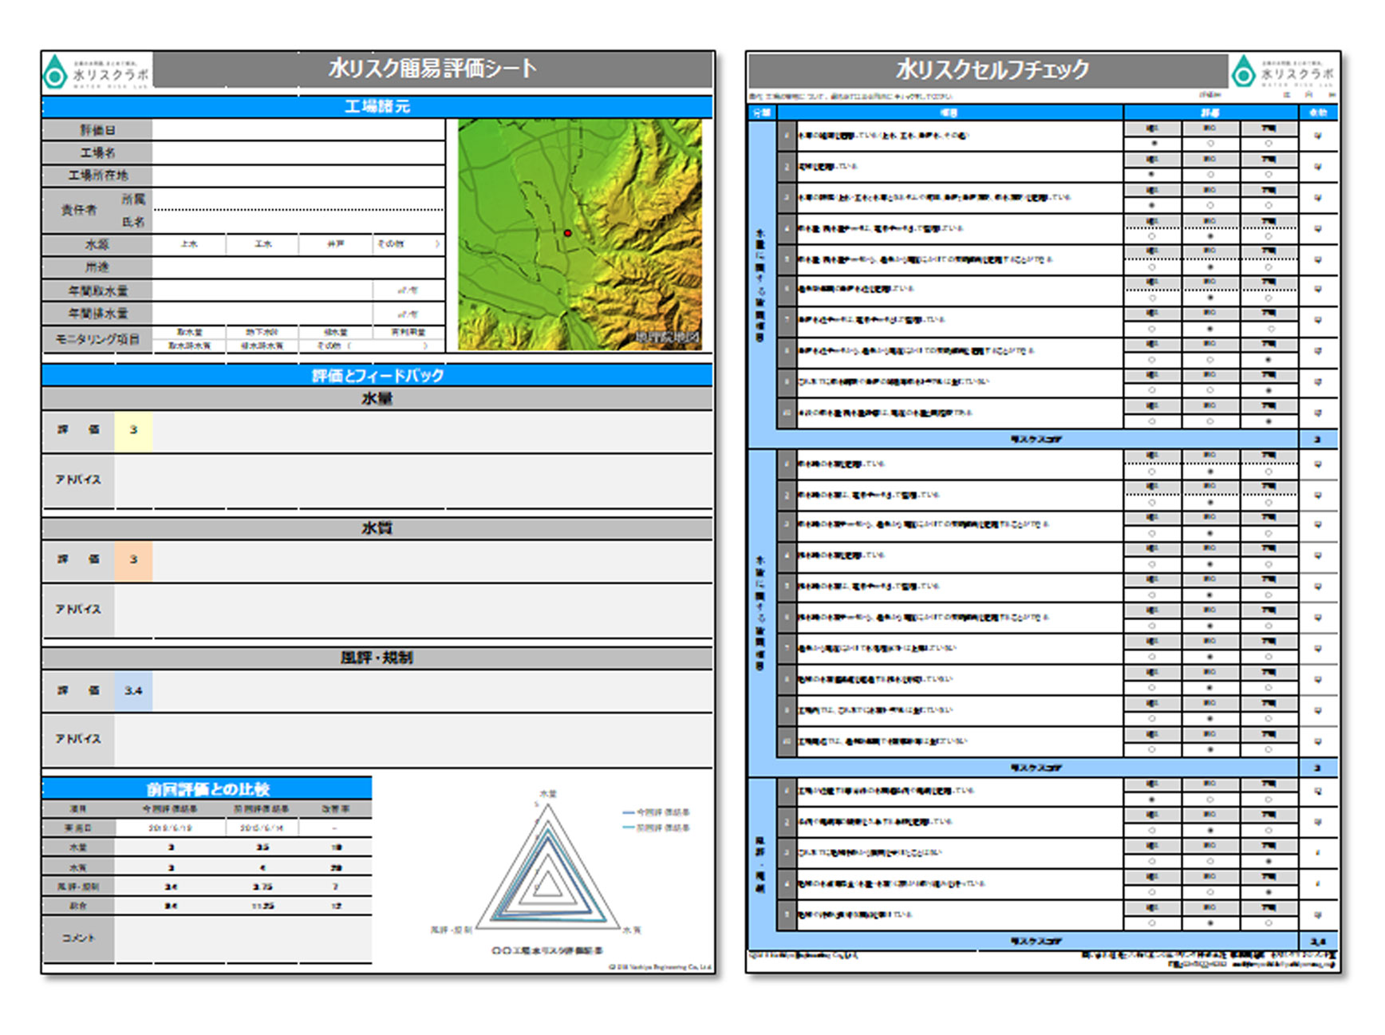This screenshot has width=1385, height=1035.
Task: Click the 水リスクラボ logo on the self-check sheet
Action: pyautogui.click(x=1284, y=72)
